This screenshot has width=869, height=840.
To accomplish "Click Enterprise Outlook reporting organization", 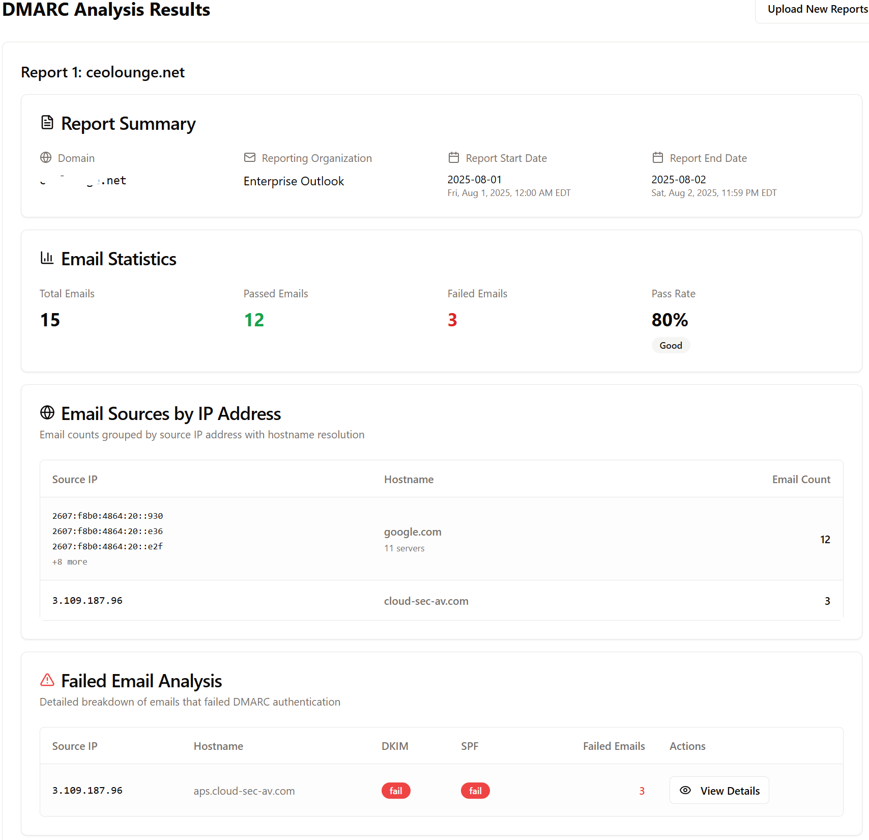I will [294, 181].
